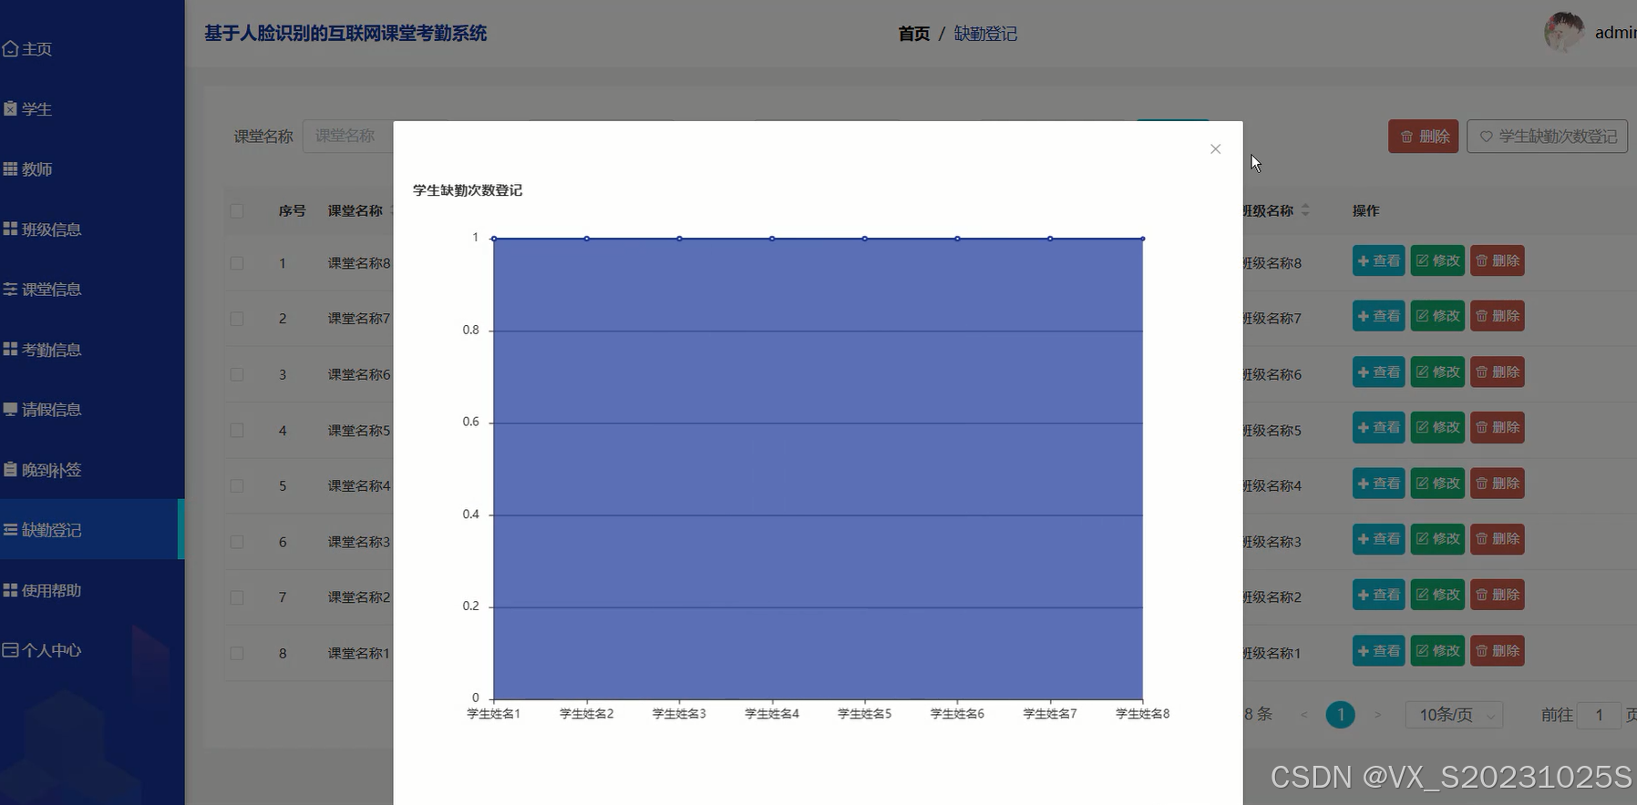Check the row 2 checkbox
This screenshot has height=805, width=1637.
[237, 319]
